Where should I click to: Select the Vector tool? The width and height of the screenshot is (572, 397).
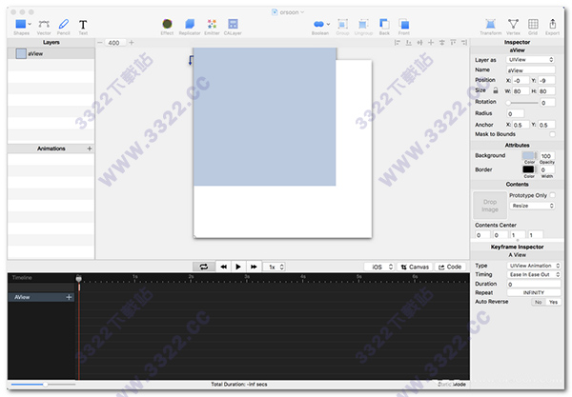44,24
